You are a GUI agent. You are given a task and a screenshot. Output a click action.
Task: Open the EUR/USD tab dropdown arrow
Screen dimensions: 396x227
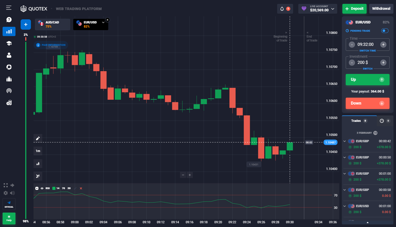point(103,22)
